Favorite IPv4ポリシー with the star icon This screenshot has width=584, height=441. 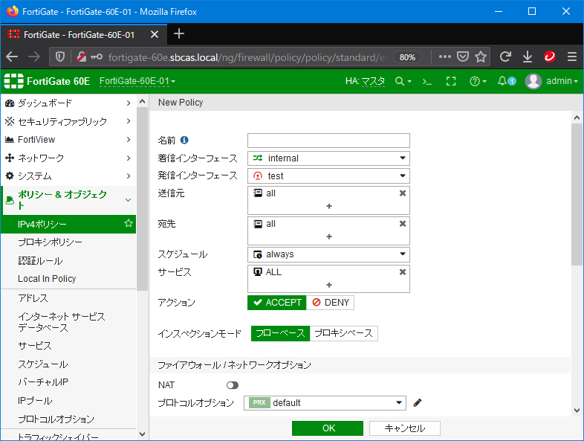point(129,223)
